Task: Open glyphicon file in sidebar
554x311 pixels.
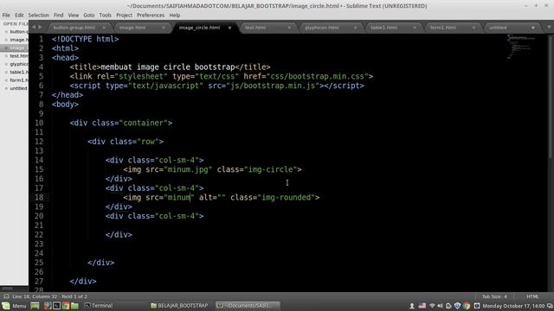Action: pyautogui.click(x=19, y=64)
